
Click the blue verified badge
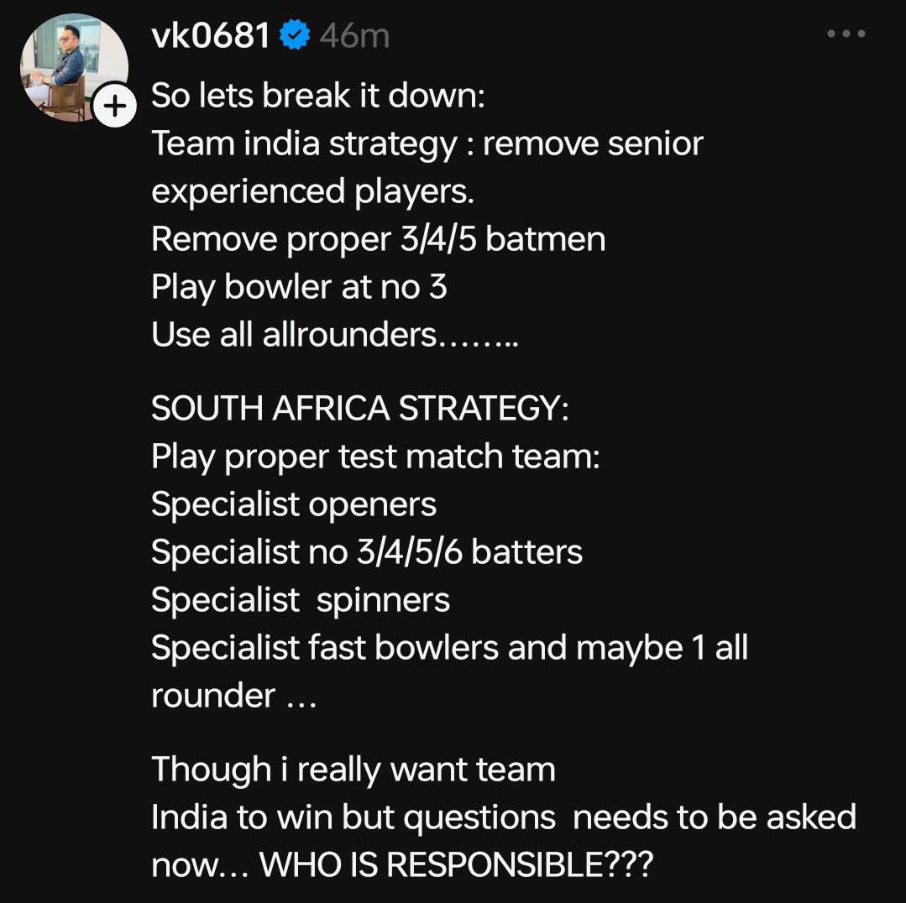(295, 36)
